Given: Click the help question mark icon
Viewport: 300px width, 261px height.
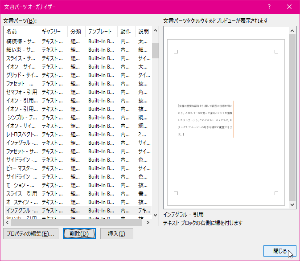Looking at the screenshot, I should click(269, 7).
